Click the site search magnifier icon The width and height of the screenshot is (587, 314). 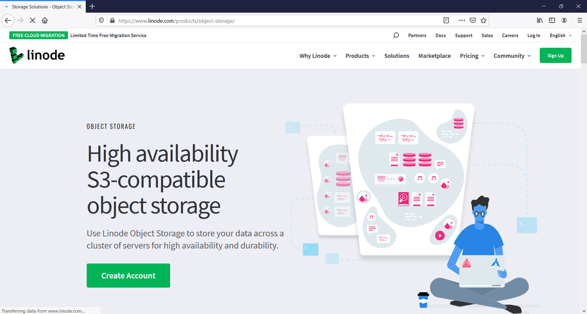click(x=396, y=36)
